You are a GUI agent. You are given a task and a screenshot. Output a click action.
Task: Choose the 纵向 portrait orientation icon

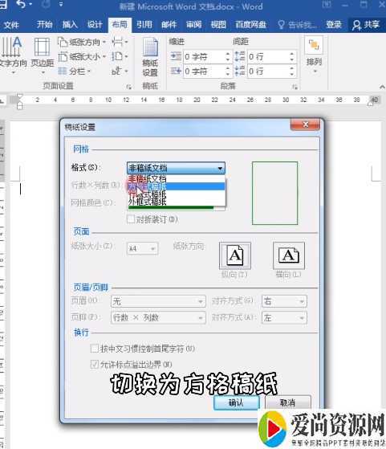[235, 255]
